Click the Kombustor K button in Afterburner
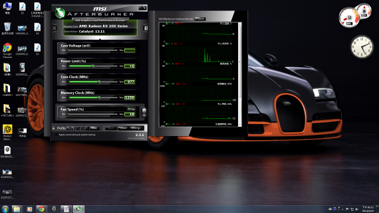Viewport: 379px width, 213px height. tap(55, 28)
